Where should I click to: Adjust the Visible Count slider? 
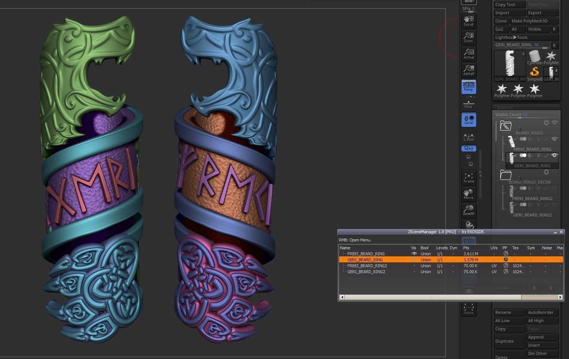(526, 115)
